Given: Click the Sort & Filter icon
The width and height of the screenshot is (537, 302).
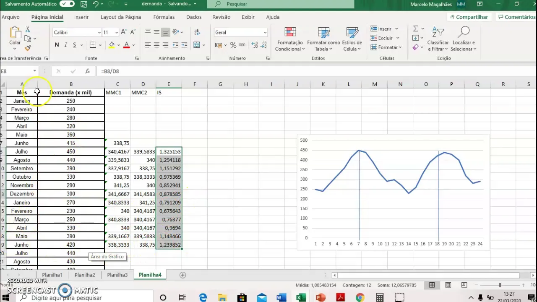Looking at the screenshot, I should (x=438, y=32).
